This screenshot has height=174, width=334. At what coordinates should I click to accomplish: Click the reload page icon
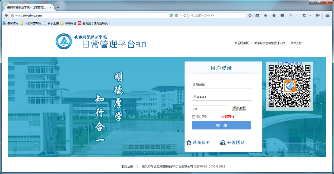(185, 16)
